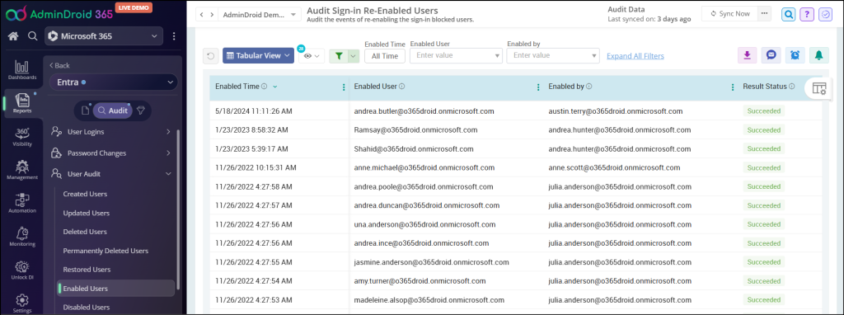Open Enabled User column options menu
844x315 pixels.
pyautogui.click(x=537, y=87)
